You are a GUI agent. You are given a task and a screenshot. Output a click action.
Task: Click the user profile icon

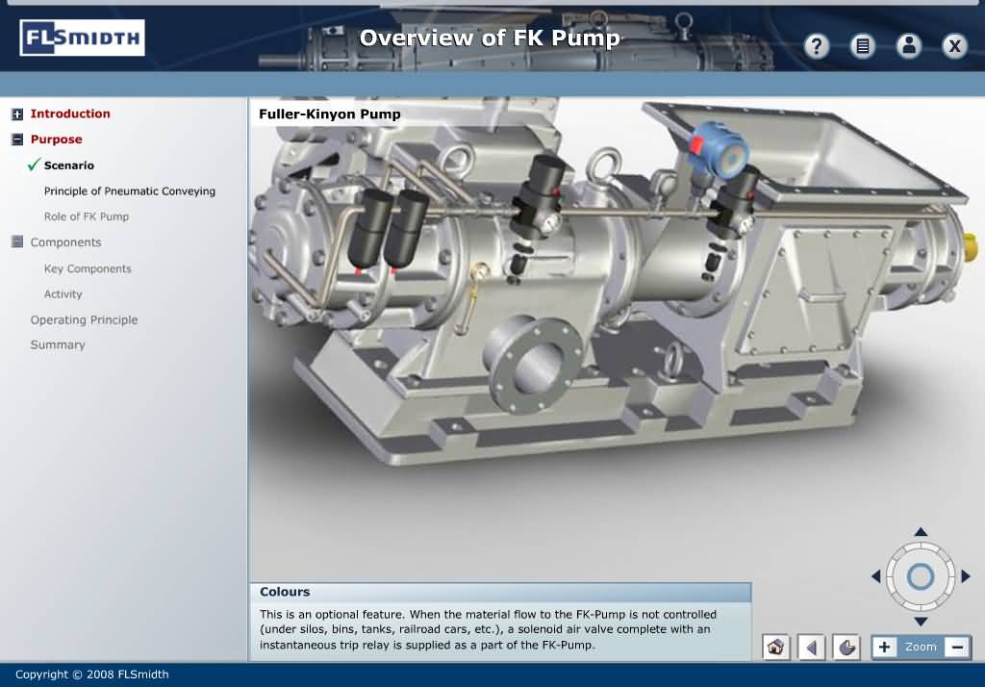click(908, 45)
